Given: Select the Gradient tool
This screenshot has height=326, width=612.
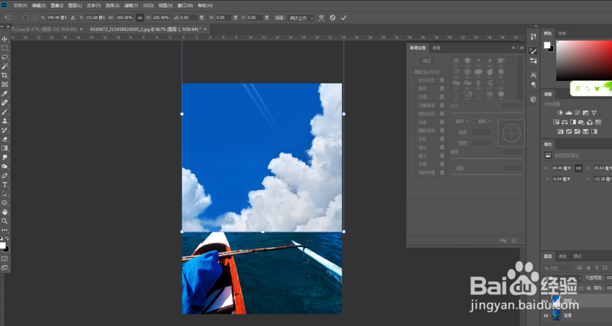Looking at the screenshot, I should [5, 148].
